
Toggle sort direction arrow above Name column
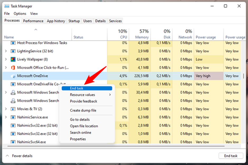[36, 30]
